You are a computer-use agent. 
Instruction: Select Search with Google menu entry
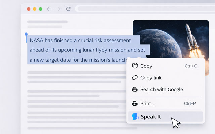[x=166, y=89]
